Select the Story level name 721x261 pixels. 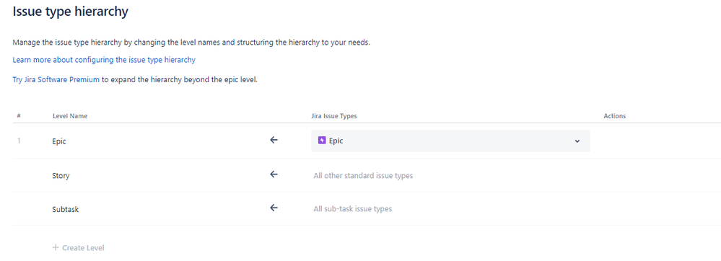[61, 175]
